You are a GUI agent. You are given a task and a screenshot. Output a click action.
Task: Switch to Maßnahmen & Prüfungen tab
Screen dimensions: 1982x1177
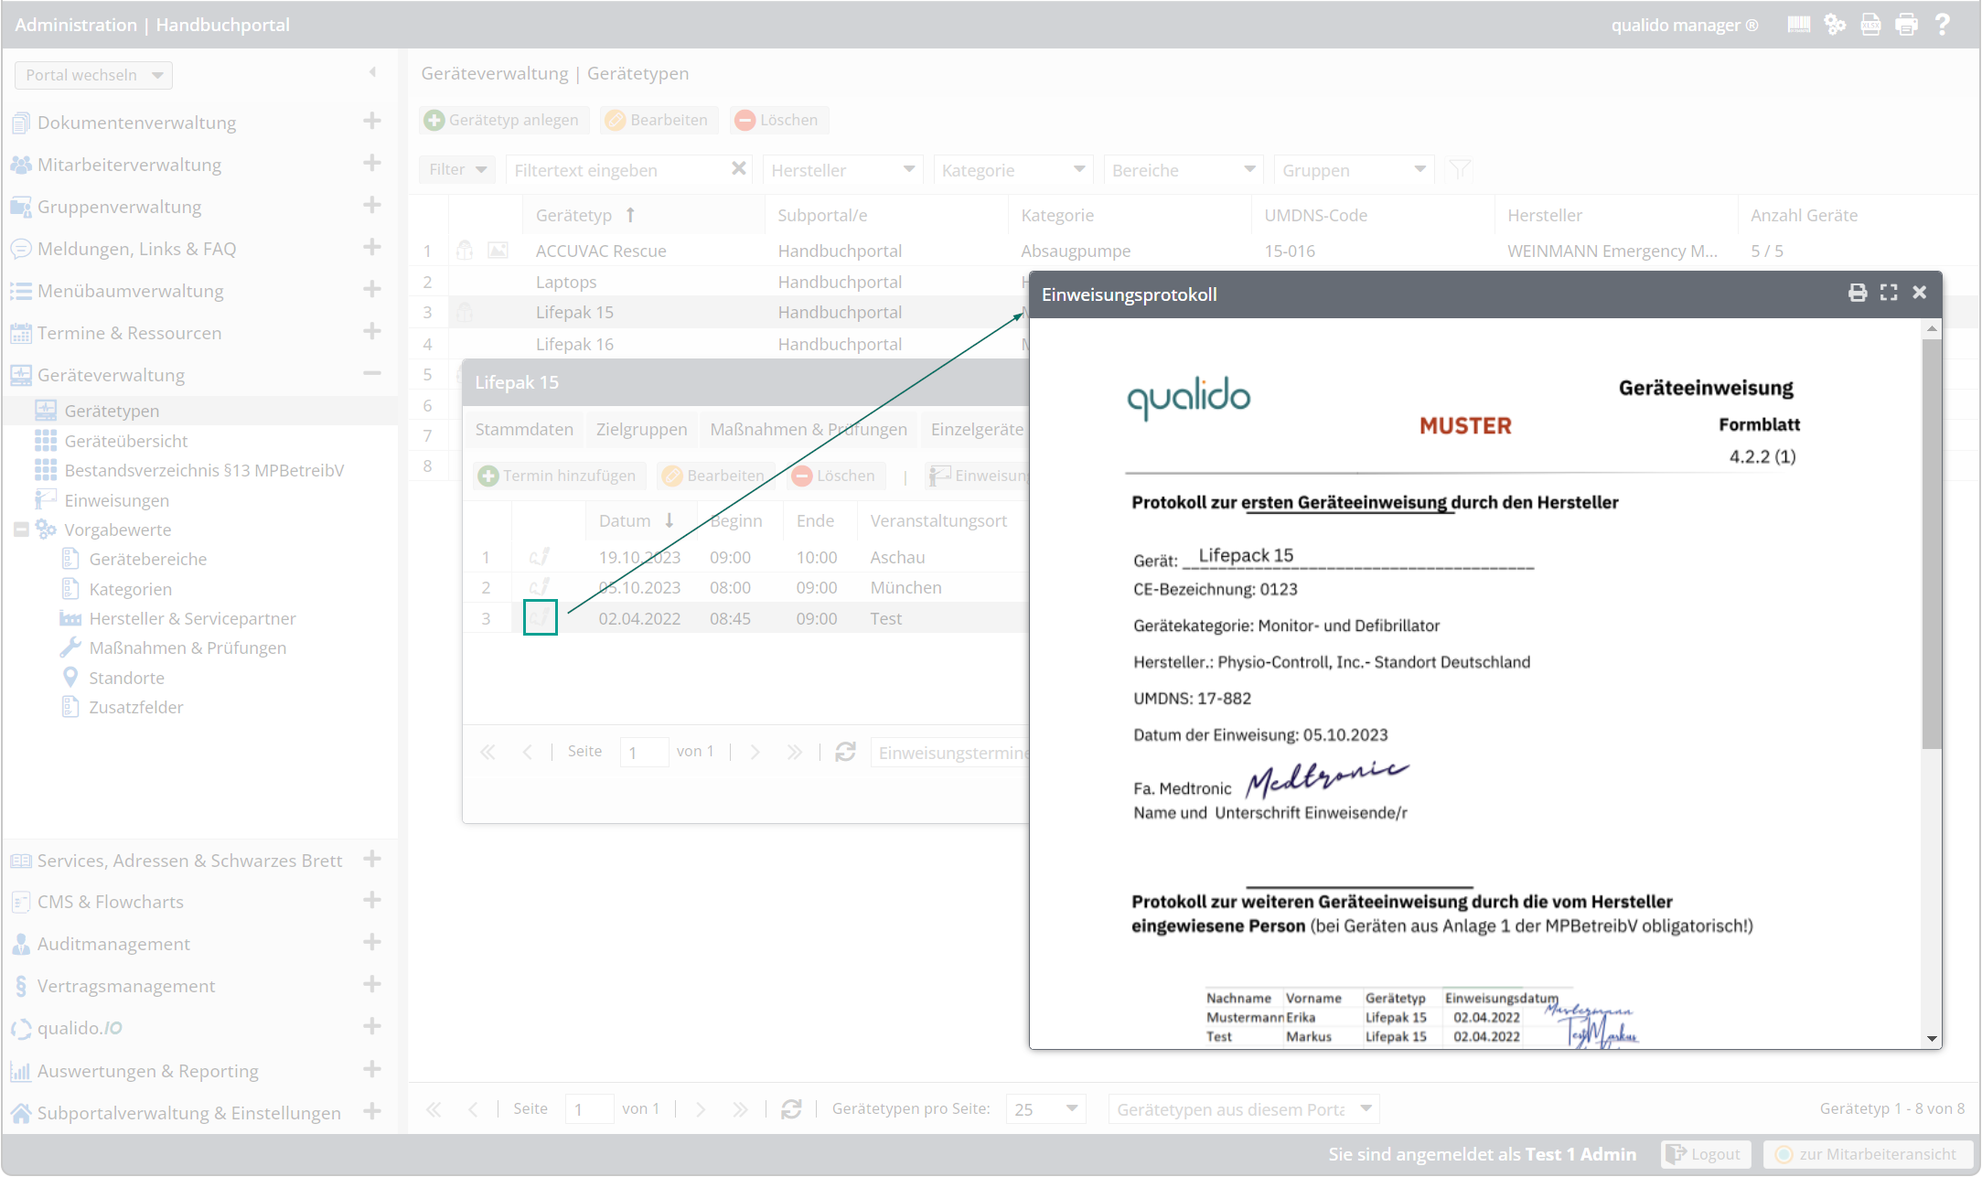point(809,429)
